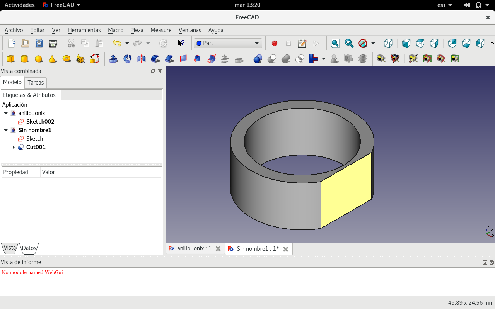Click the Boolean Intersection (common) icon
Image resolution: width=495 pixels, height=309 pixels.
300,59
